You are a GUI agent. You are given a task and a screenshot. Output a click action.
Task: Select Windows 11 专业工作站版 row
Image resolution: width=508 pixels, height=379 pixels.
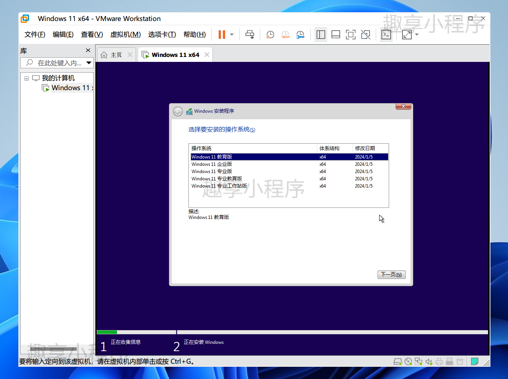point(289,186)
